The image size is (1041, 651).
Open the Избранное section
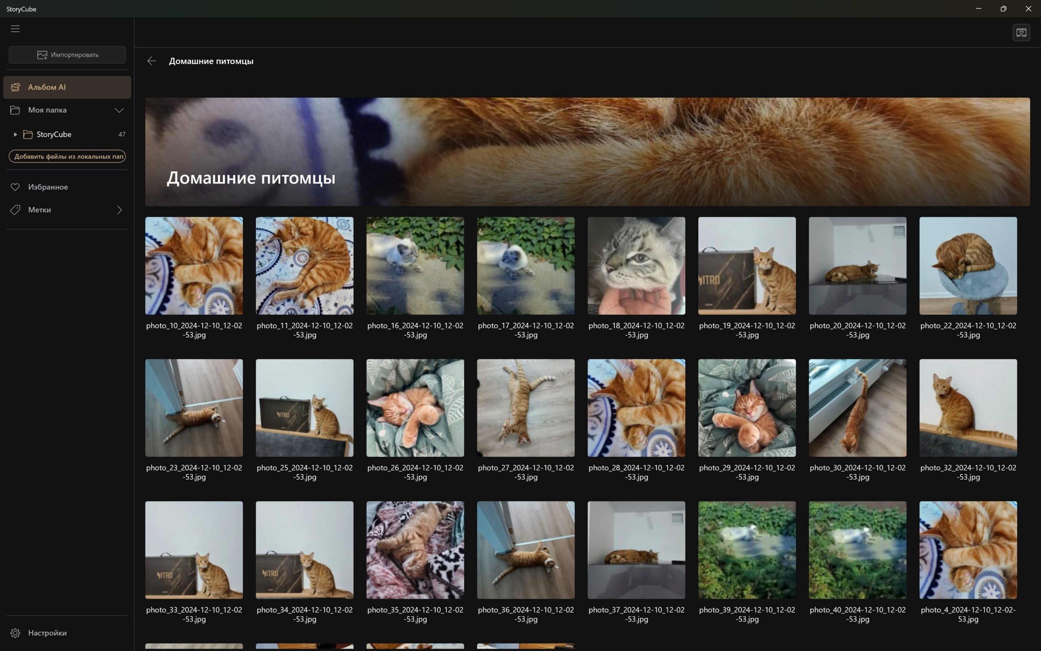click(x=67, y=187)
